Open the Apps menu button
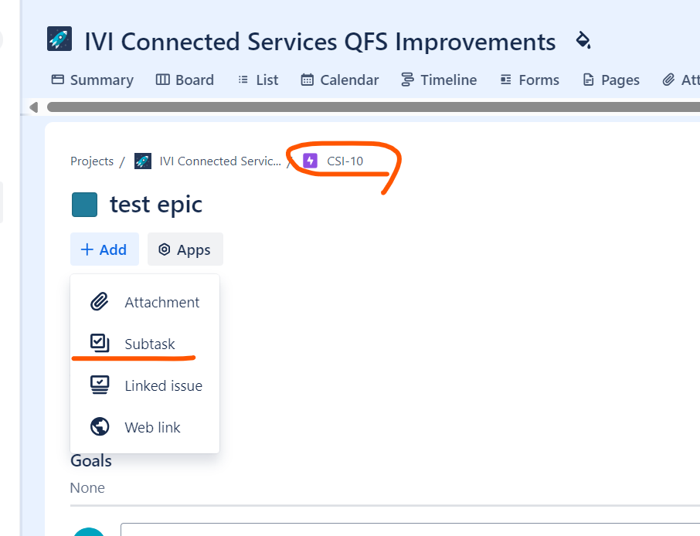700x536 pixels. (x=185, y=249)
